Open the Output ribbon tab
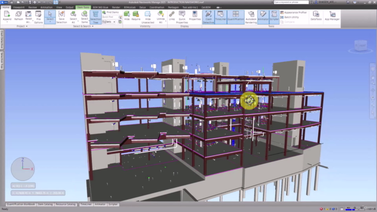 point(70,8)
